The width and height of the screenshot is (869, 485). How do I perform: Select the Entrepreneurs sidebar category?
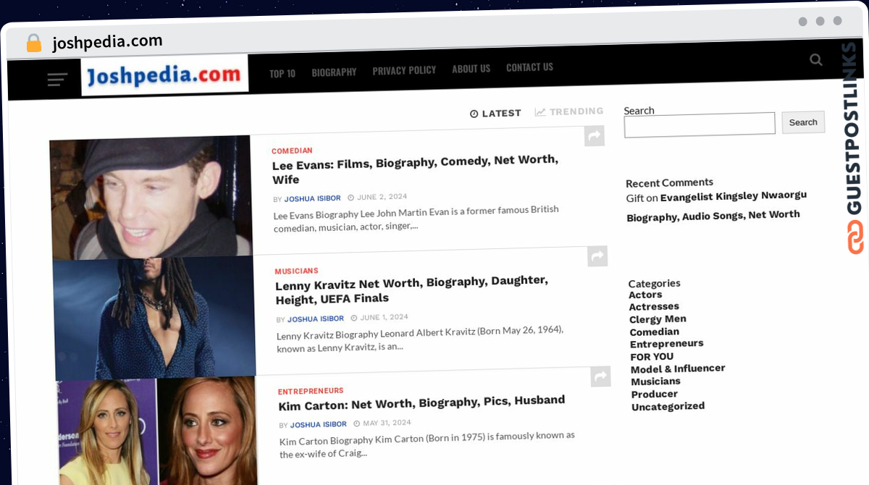pos(666,344)
